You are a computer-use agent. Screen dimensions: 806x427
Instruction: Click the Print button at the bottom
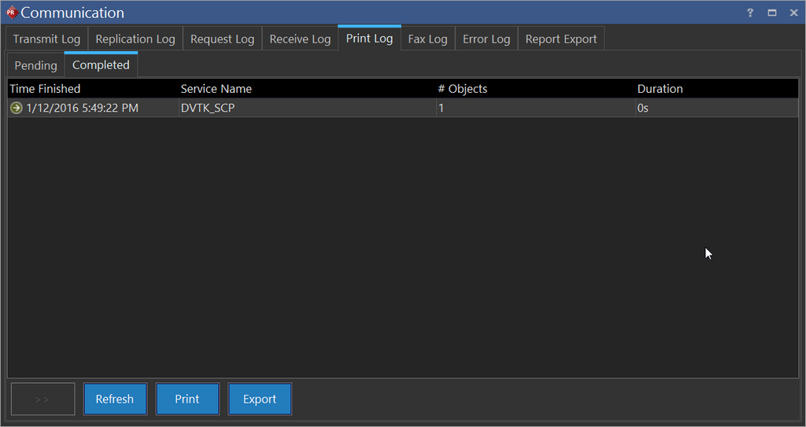pos(187,399)
